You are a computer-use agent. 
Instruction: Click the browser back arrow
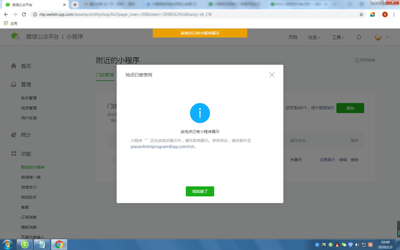pyautogui.click(x=6, y=14)
